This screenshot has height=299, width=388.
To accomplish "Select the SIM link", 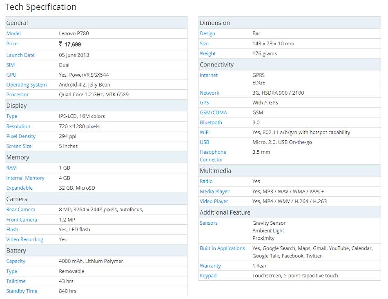I will click(10, 65).
